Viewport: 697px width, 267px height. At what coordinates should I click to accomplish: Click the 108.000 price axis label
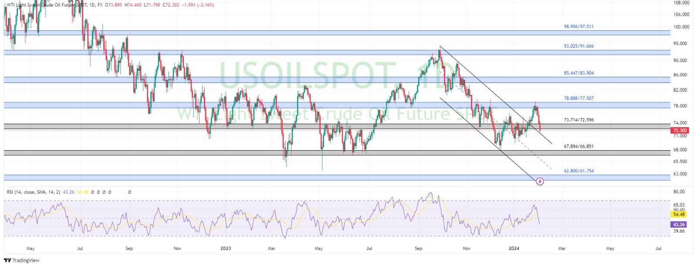(x=681, y=2)
